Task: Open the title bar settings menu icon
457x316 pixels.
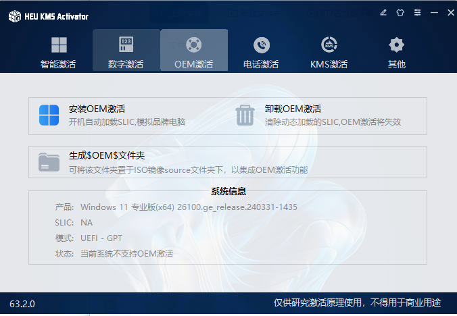Action: [x=417, y=13]
